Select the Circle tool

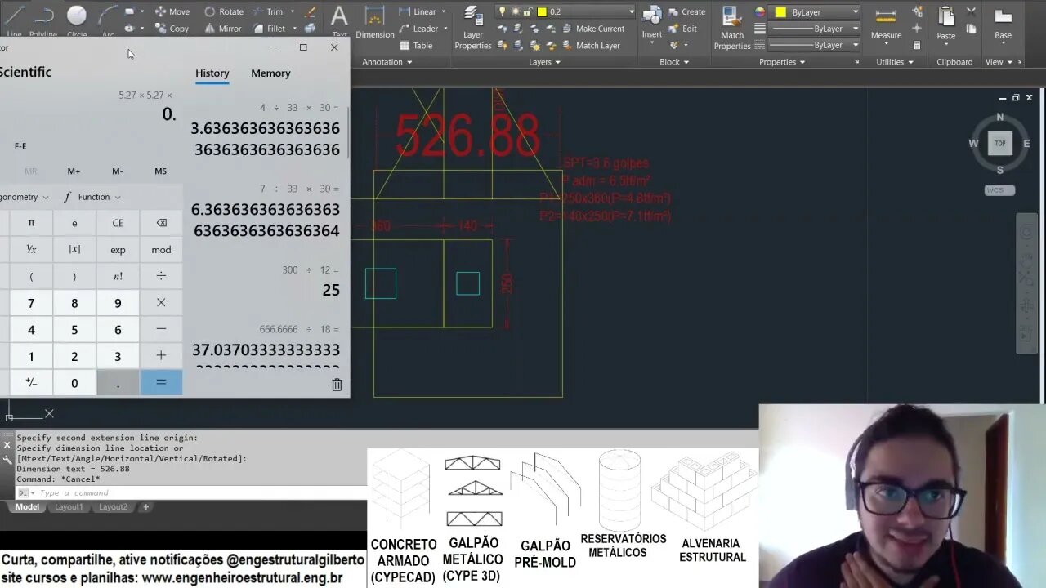77,20
